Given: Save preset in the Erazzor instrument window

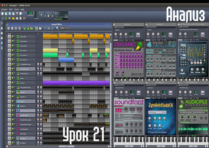Looking at the screenshot, I should [x=170, y=35].
